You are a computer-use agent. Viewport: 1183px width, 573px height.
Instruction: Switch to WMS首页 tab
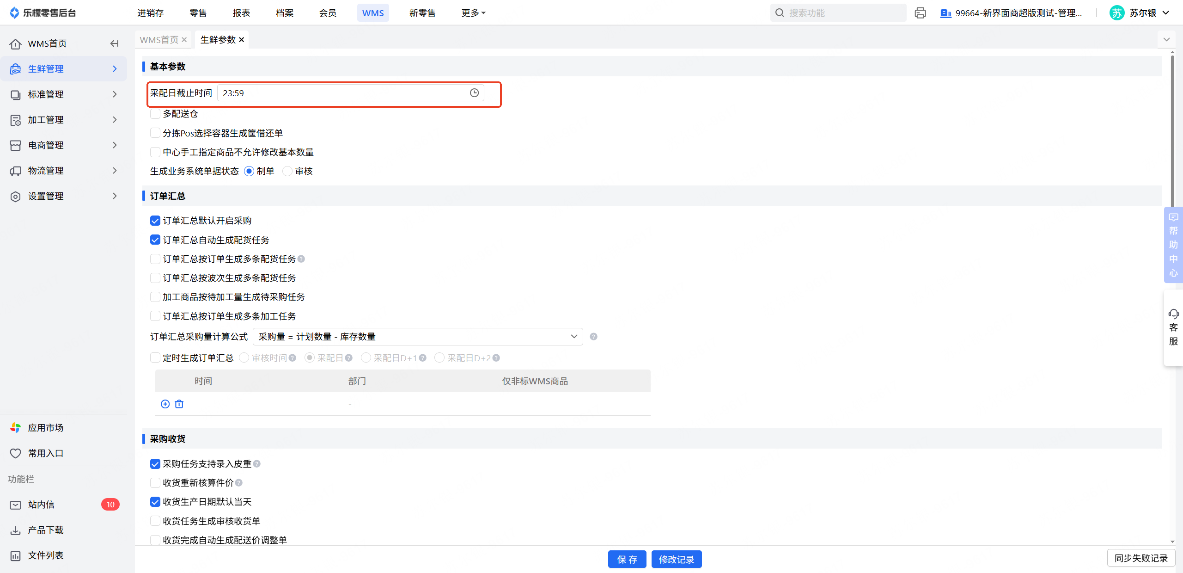point(159,40)
